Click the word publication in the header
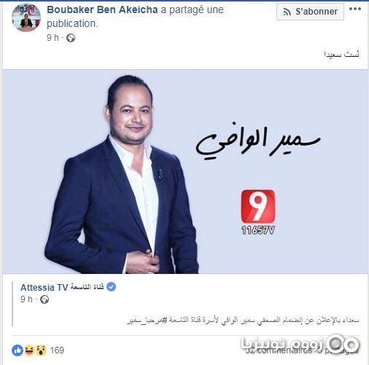 (72, 24)
